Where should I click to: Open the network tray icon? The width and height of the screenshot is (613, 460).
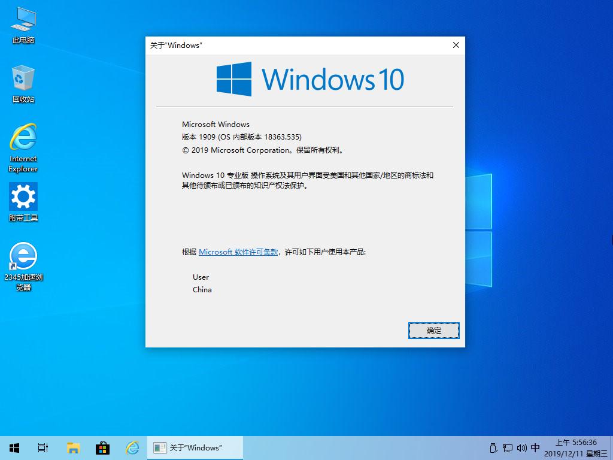tap(508, 448)
